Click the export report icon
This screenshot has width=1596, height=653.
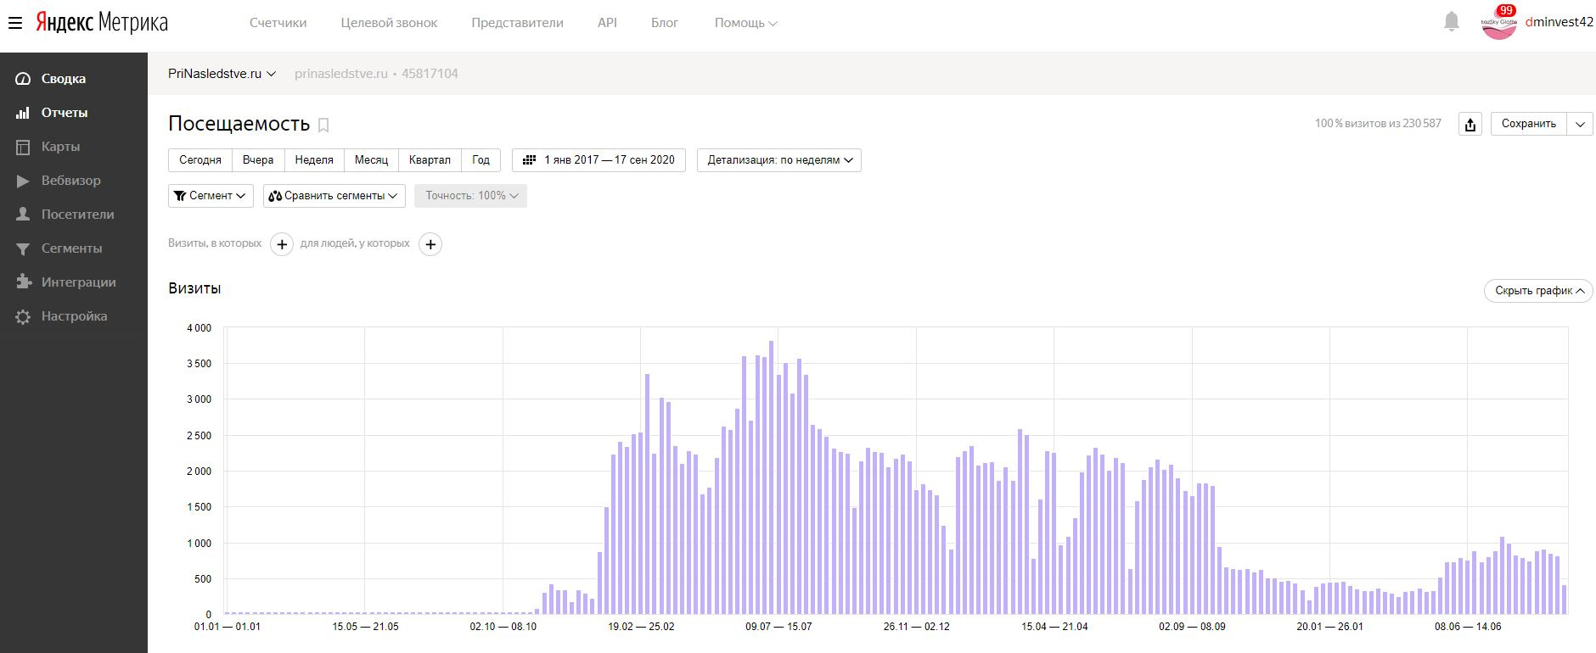1470,124
